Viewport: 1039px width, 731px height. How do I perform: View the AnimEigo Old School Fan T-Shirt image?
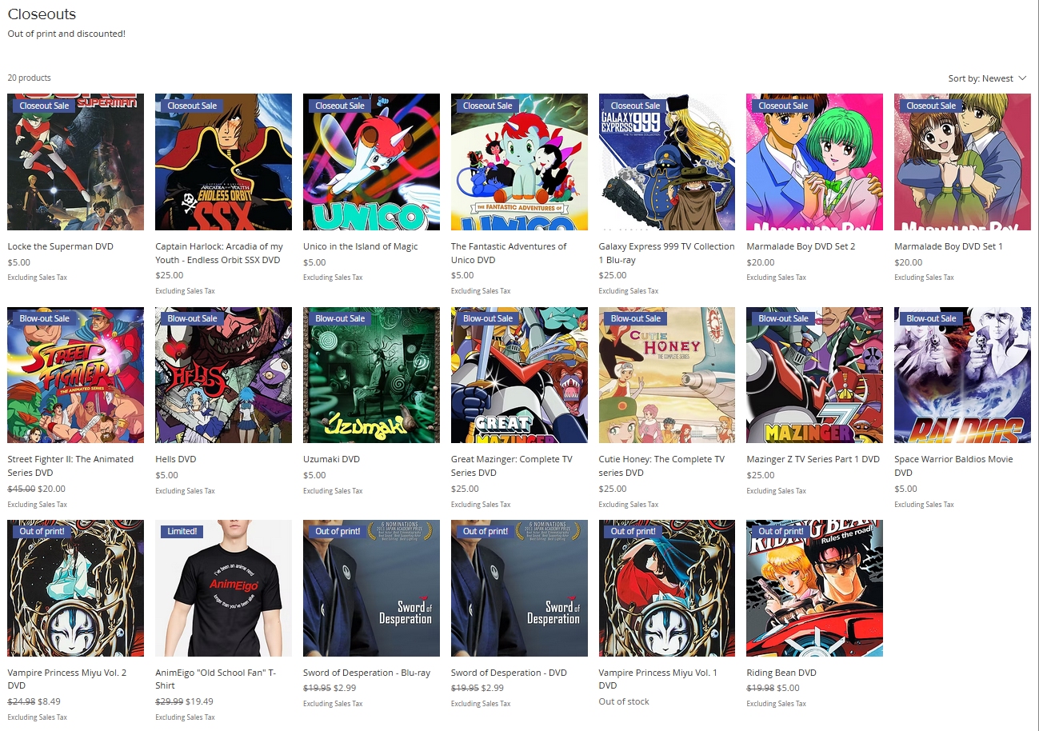[x=223, y=589]
